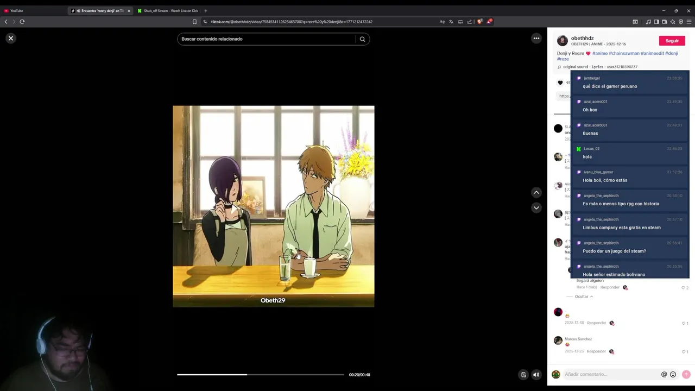This screenshot has width=695, height=391.
Task: Open the share page icon in address bar
Action: coord(470,22)
